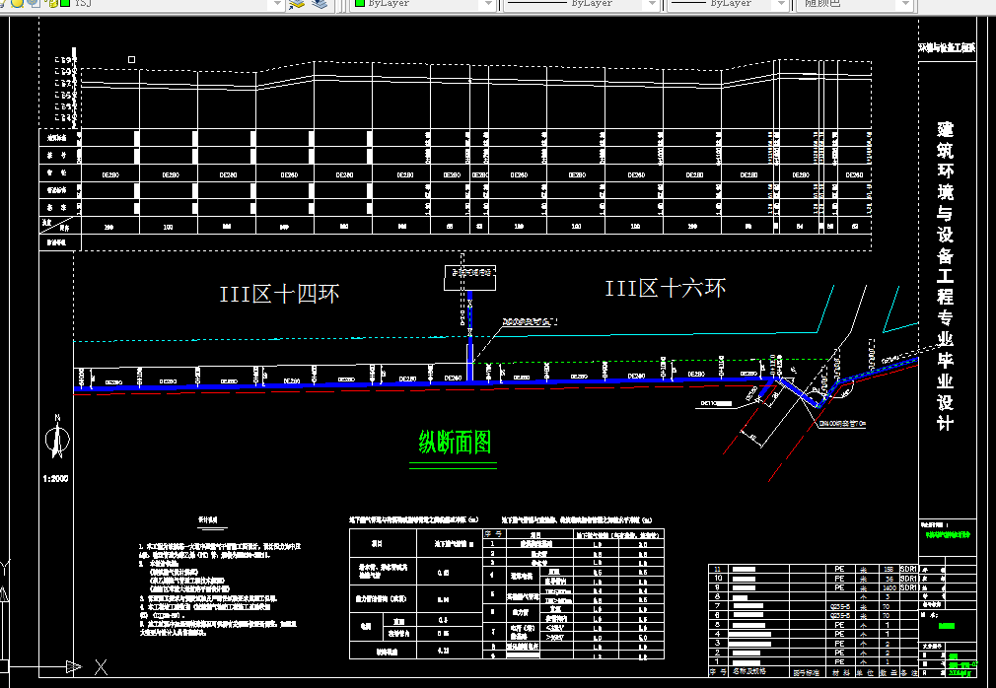Select the III区十四环 label
This screenshot has width=996, height=688.
tap(279, 294)
